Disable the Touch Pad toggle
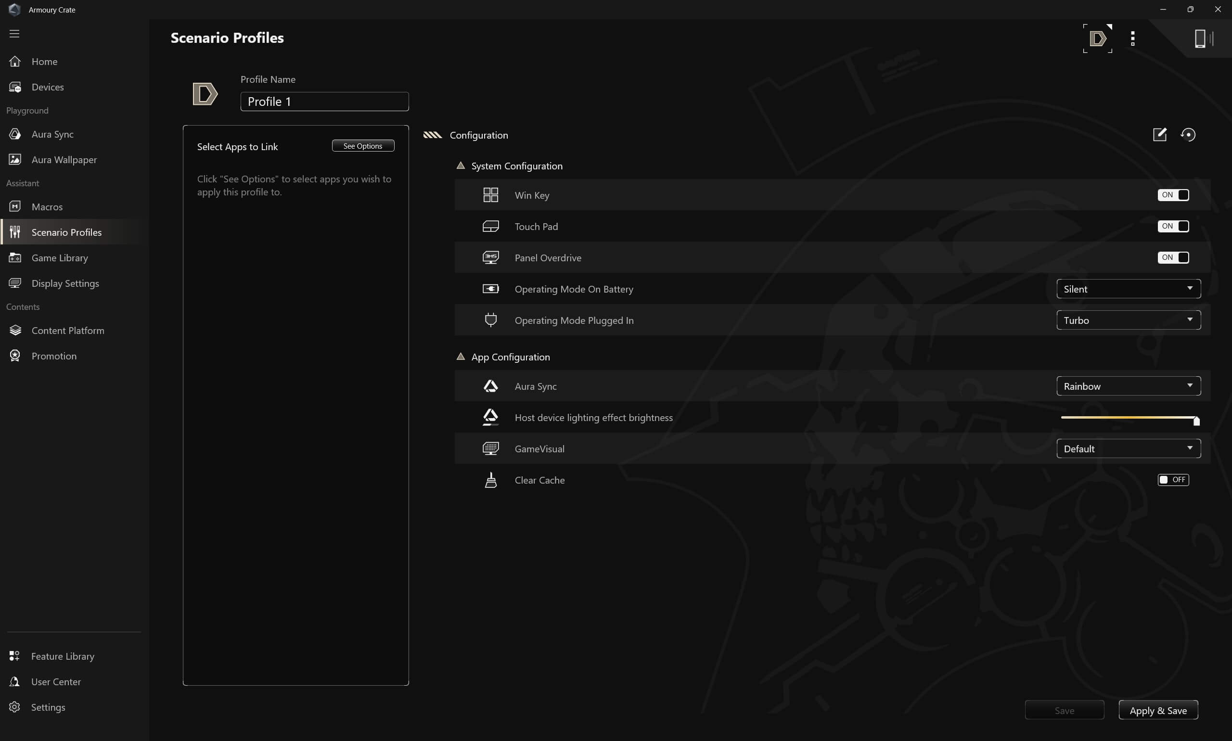Viewport: 1232px width, 741px height. [1173, 226]
